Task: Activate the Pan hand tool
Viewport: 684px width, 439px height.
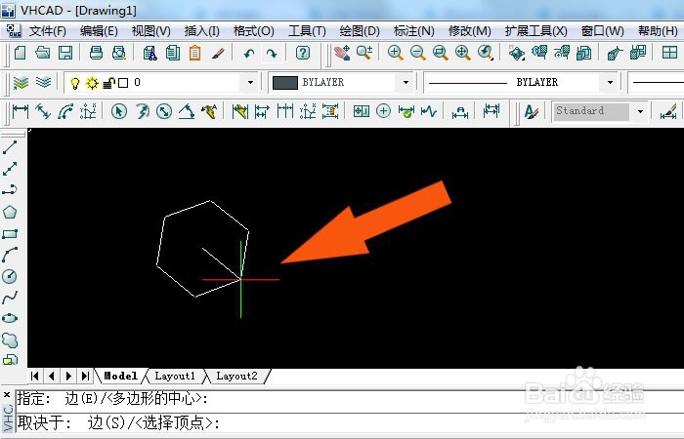Action: click(x=342, y=53)
